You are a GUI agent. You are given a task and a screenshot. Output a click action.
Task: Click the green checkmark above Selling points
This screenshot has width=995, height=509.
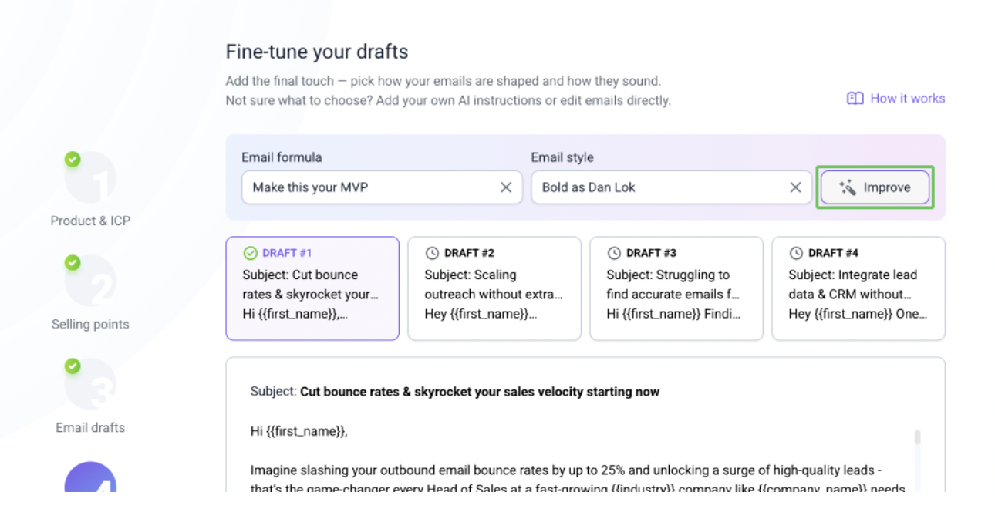point(73,263)
